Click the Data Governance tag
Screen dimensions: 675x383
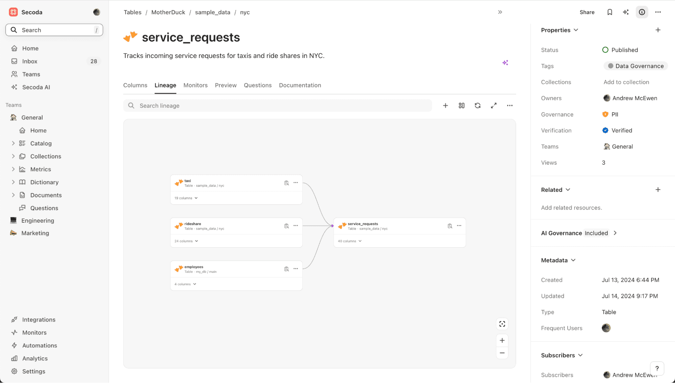coord(635,66)
